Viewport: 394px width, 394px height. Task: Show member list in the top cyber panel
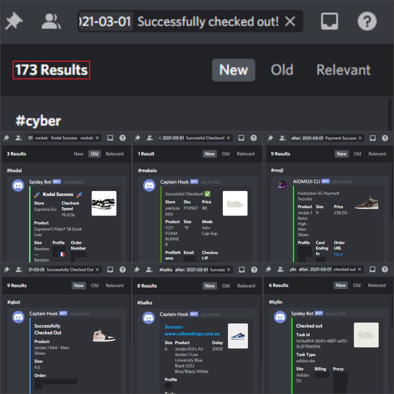(x=51, y=21)
